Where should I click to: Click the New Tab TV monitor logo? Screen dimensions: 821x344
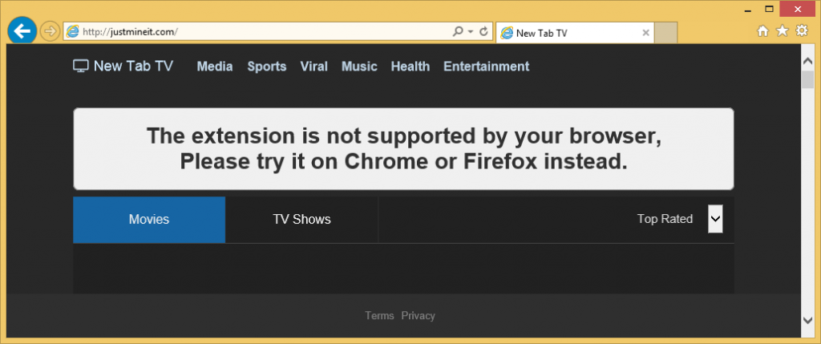[x=80, y=67]
